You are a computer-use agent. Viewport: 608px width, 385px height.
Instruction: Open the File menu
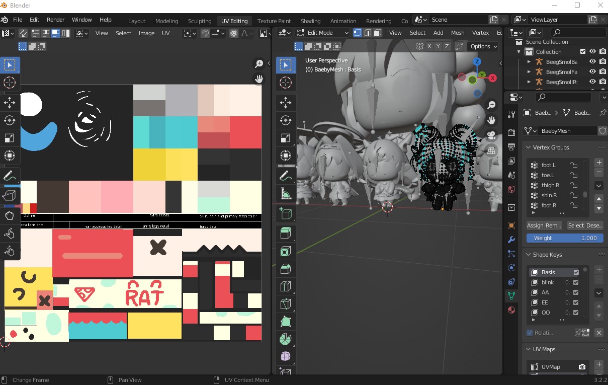click(x=18, y=20)
